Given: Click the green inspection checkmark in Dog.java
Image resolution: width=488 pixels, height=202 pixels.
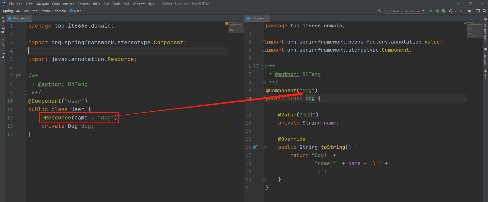Looking at the screenshot, I should 465,23.
